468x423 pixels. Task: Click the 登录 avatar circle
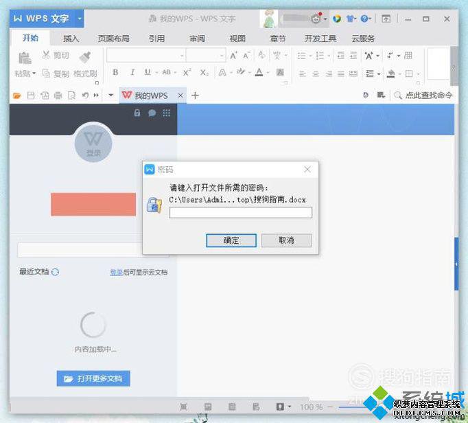tap(93, 144)
